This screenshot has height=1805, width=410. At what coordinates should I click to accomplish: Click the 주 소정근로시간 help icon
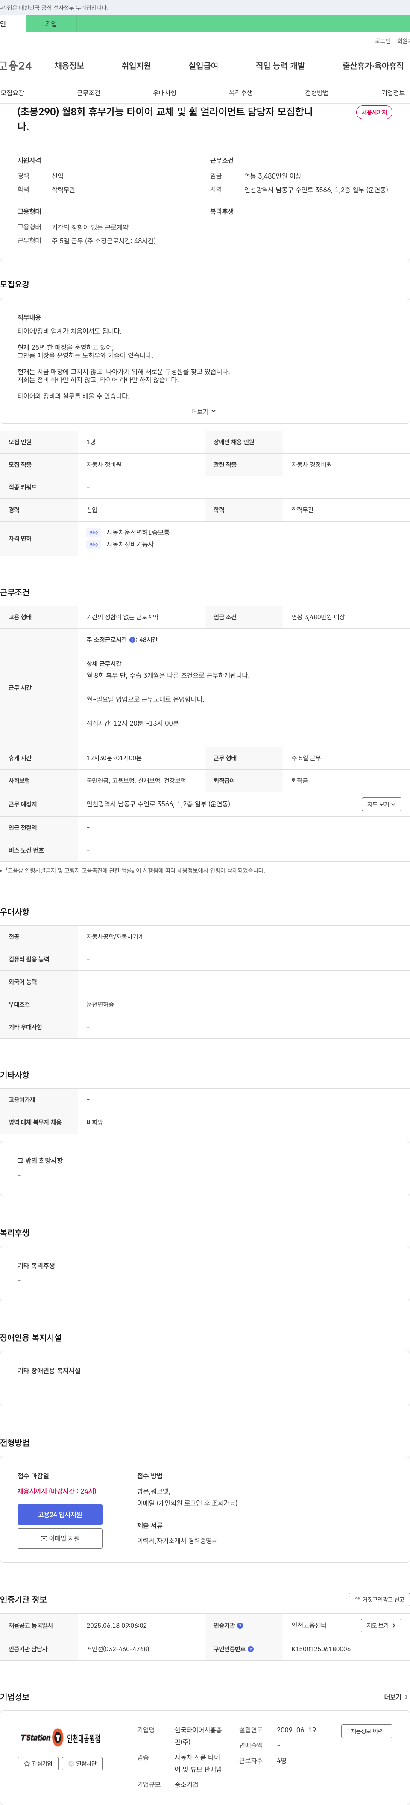132,640
